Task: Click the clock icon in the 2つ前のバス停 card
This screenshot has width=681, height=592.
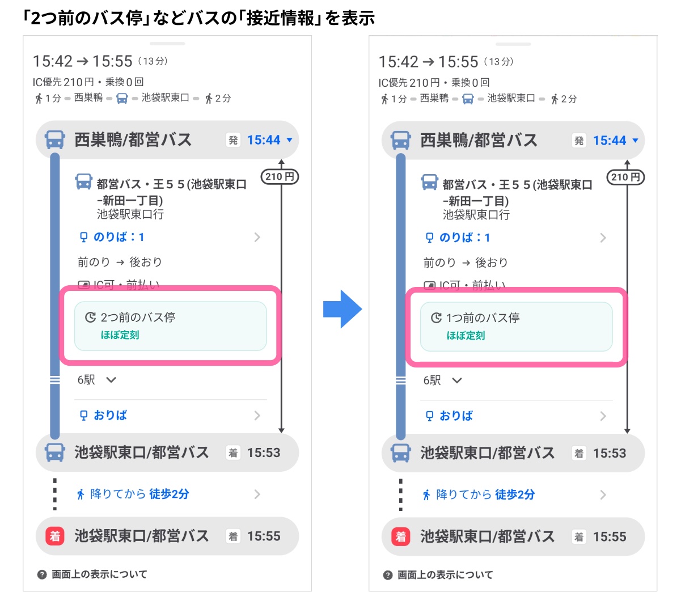Action: 90,317
